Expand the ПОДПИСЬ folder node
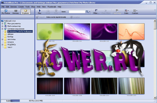The width and height of the screenshot is (157, 103). click(2, 45)
